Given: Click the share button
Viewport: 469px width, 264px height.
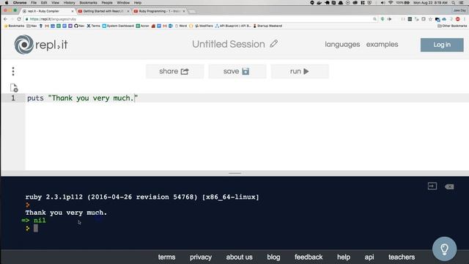Looking at the screenshot, I should tap(174, 71).
